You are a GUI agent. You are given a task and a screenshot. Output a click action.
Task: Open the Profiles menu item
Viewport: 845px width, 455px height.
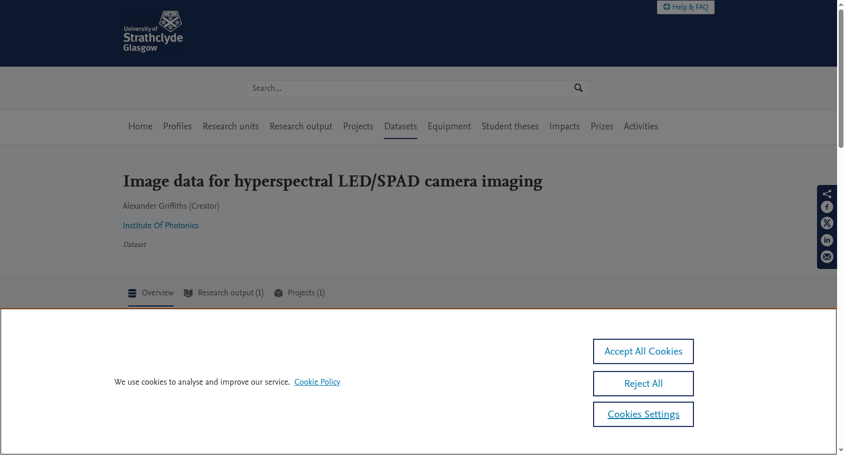[177, 126]
